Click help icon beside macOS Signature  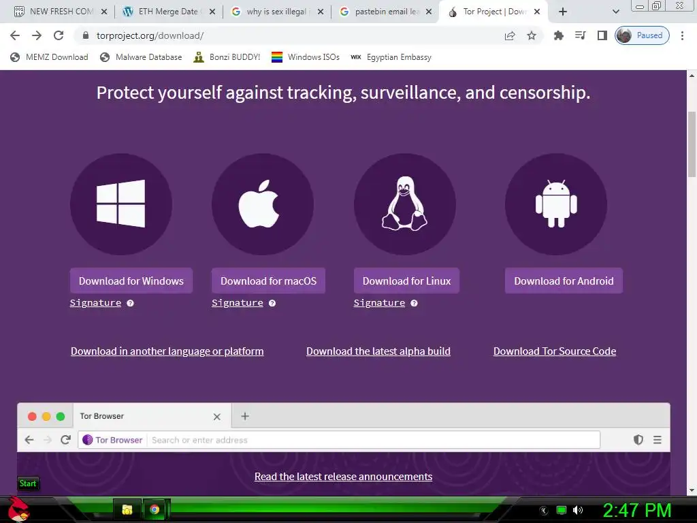[272, 303]
